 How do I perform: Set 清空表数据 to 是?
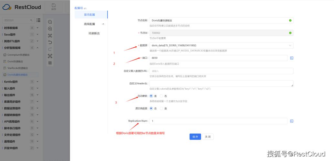[x=162, y=108]
